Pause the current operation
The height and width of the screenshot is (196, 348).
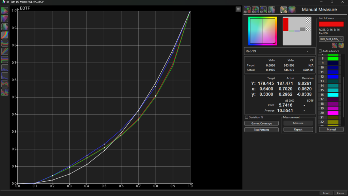pos(340,193)
